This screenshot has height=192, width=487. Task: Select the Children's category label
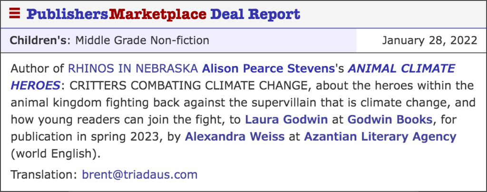(x=38, y=40)
